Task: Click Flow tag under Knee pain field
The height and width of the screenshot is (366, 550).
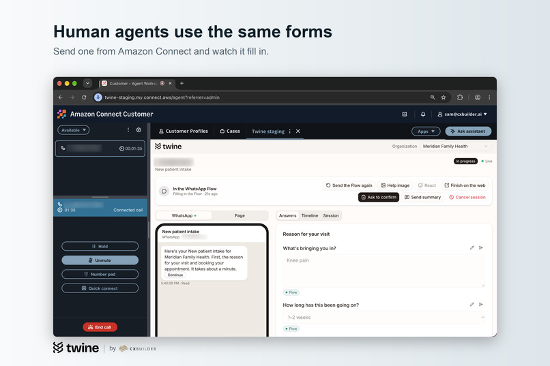Action: click(x=291, y=292)
